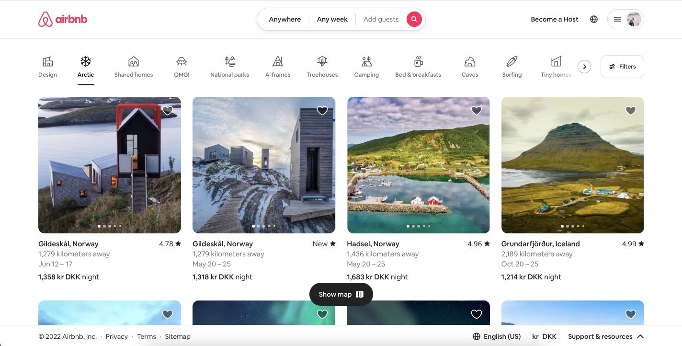The width and height of the screenshot is (682, 346).
Task: Click the Become a Host link
Action: point(554,19)
